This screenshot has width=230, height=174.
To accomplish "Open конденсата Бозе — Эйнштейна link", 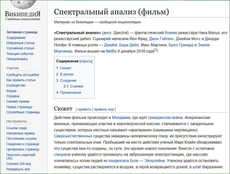I will point(136,161).
